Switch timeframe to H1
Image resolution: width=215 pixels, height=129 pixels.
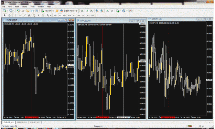tap(74, 15)
